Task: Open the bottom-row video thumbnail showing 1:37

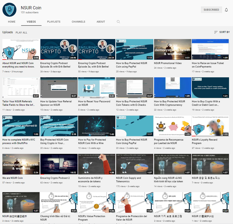Action: 21,202
